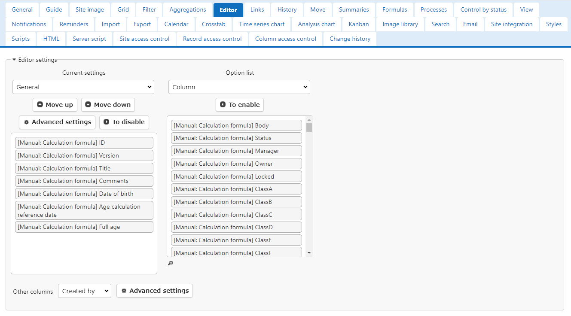Open Advanced settings above the current column list
Viewport: 571px width, 316px height.
coord(57,122)
